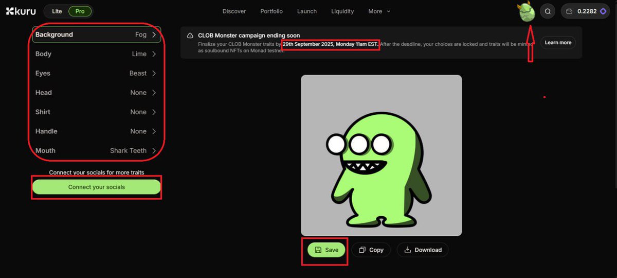
Task: Select the Background trait row
Action: click(x=97, y=34)
